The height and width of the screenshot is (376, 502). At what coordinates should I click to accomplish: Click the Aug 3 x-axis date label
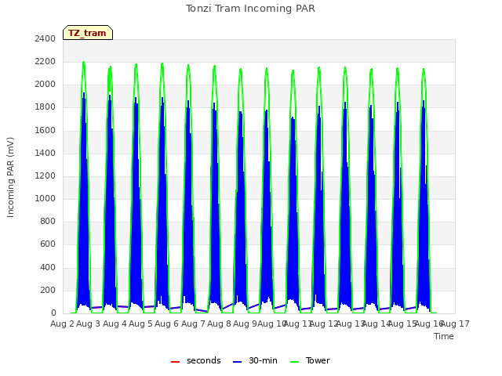point(89,324)
